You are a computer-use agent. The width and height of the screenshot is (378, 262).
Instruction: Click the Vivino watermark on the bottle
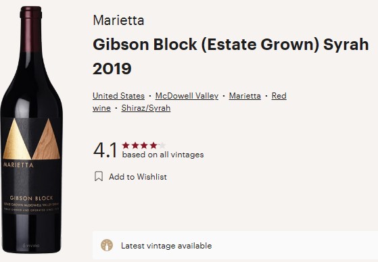pyautogui.click(x=31, y=245)
